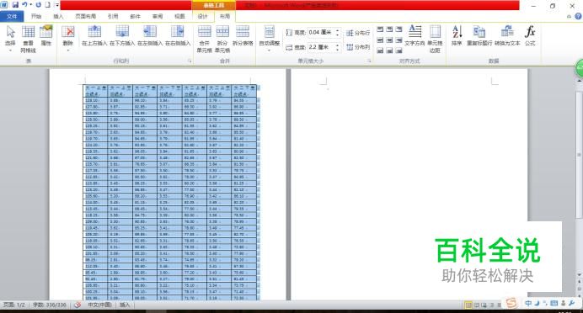Click the Sogou input method S icon
This screenshot has height=313, width=583.
[x=511, y=304]
